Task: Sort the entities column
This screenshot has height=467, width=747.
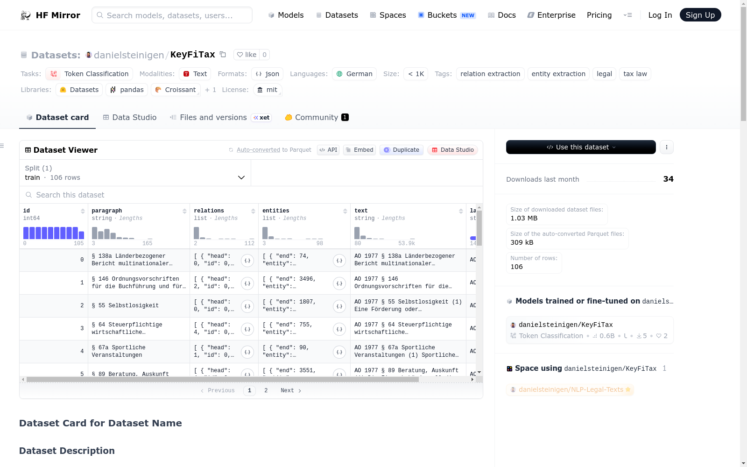Action: pos(345,211)
